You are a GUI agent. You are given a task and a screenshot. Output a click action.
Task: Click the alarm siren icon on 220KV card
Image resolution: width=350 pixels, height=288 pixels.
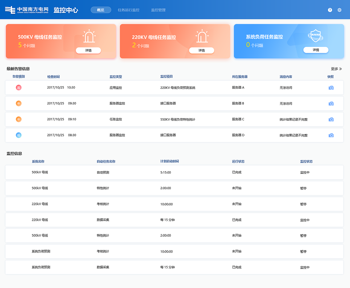(202, 36)
